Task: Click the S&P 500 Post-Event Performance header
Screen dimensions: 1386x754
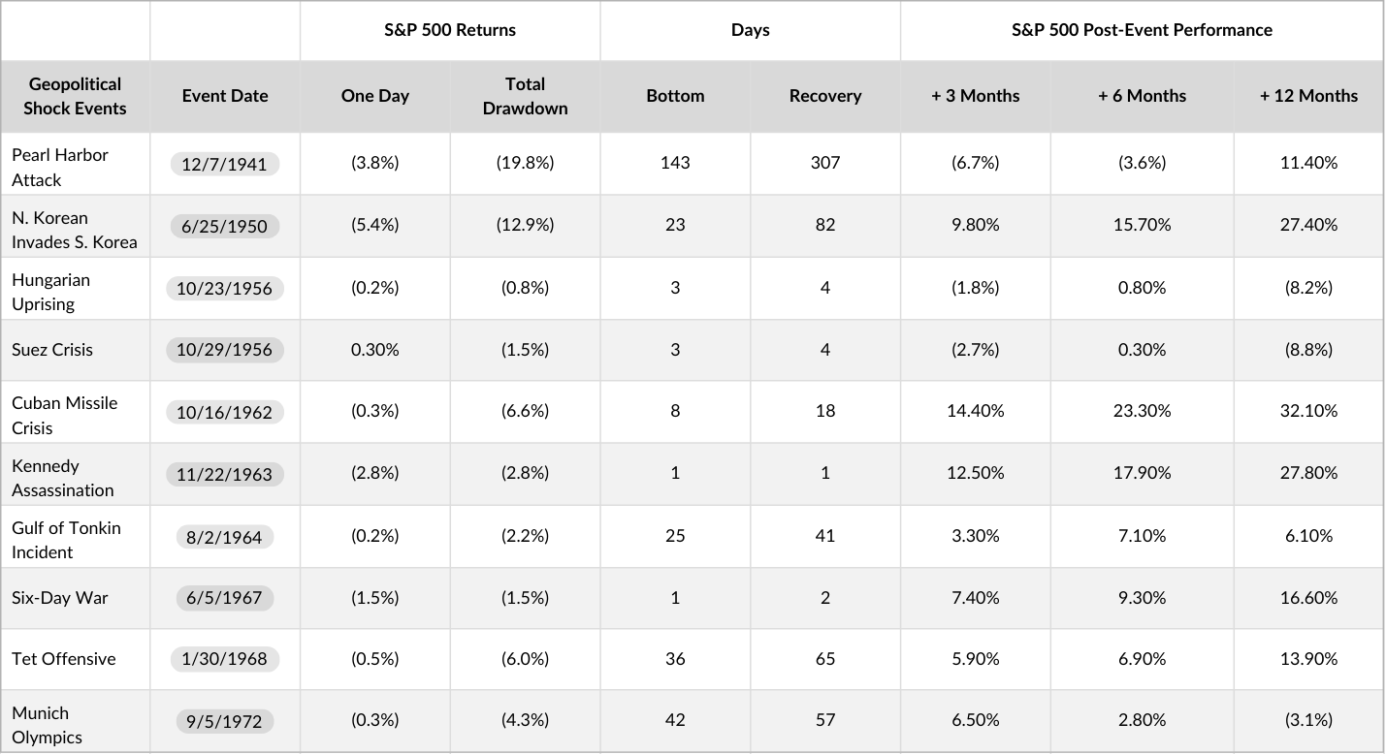Action: pos(1142,30)
